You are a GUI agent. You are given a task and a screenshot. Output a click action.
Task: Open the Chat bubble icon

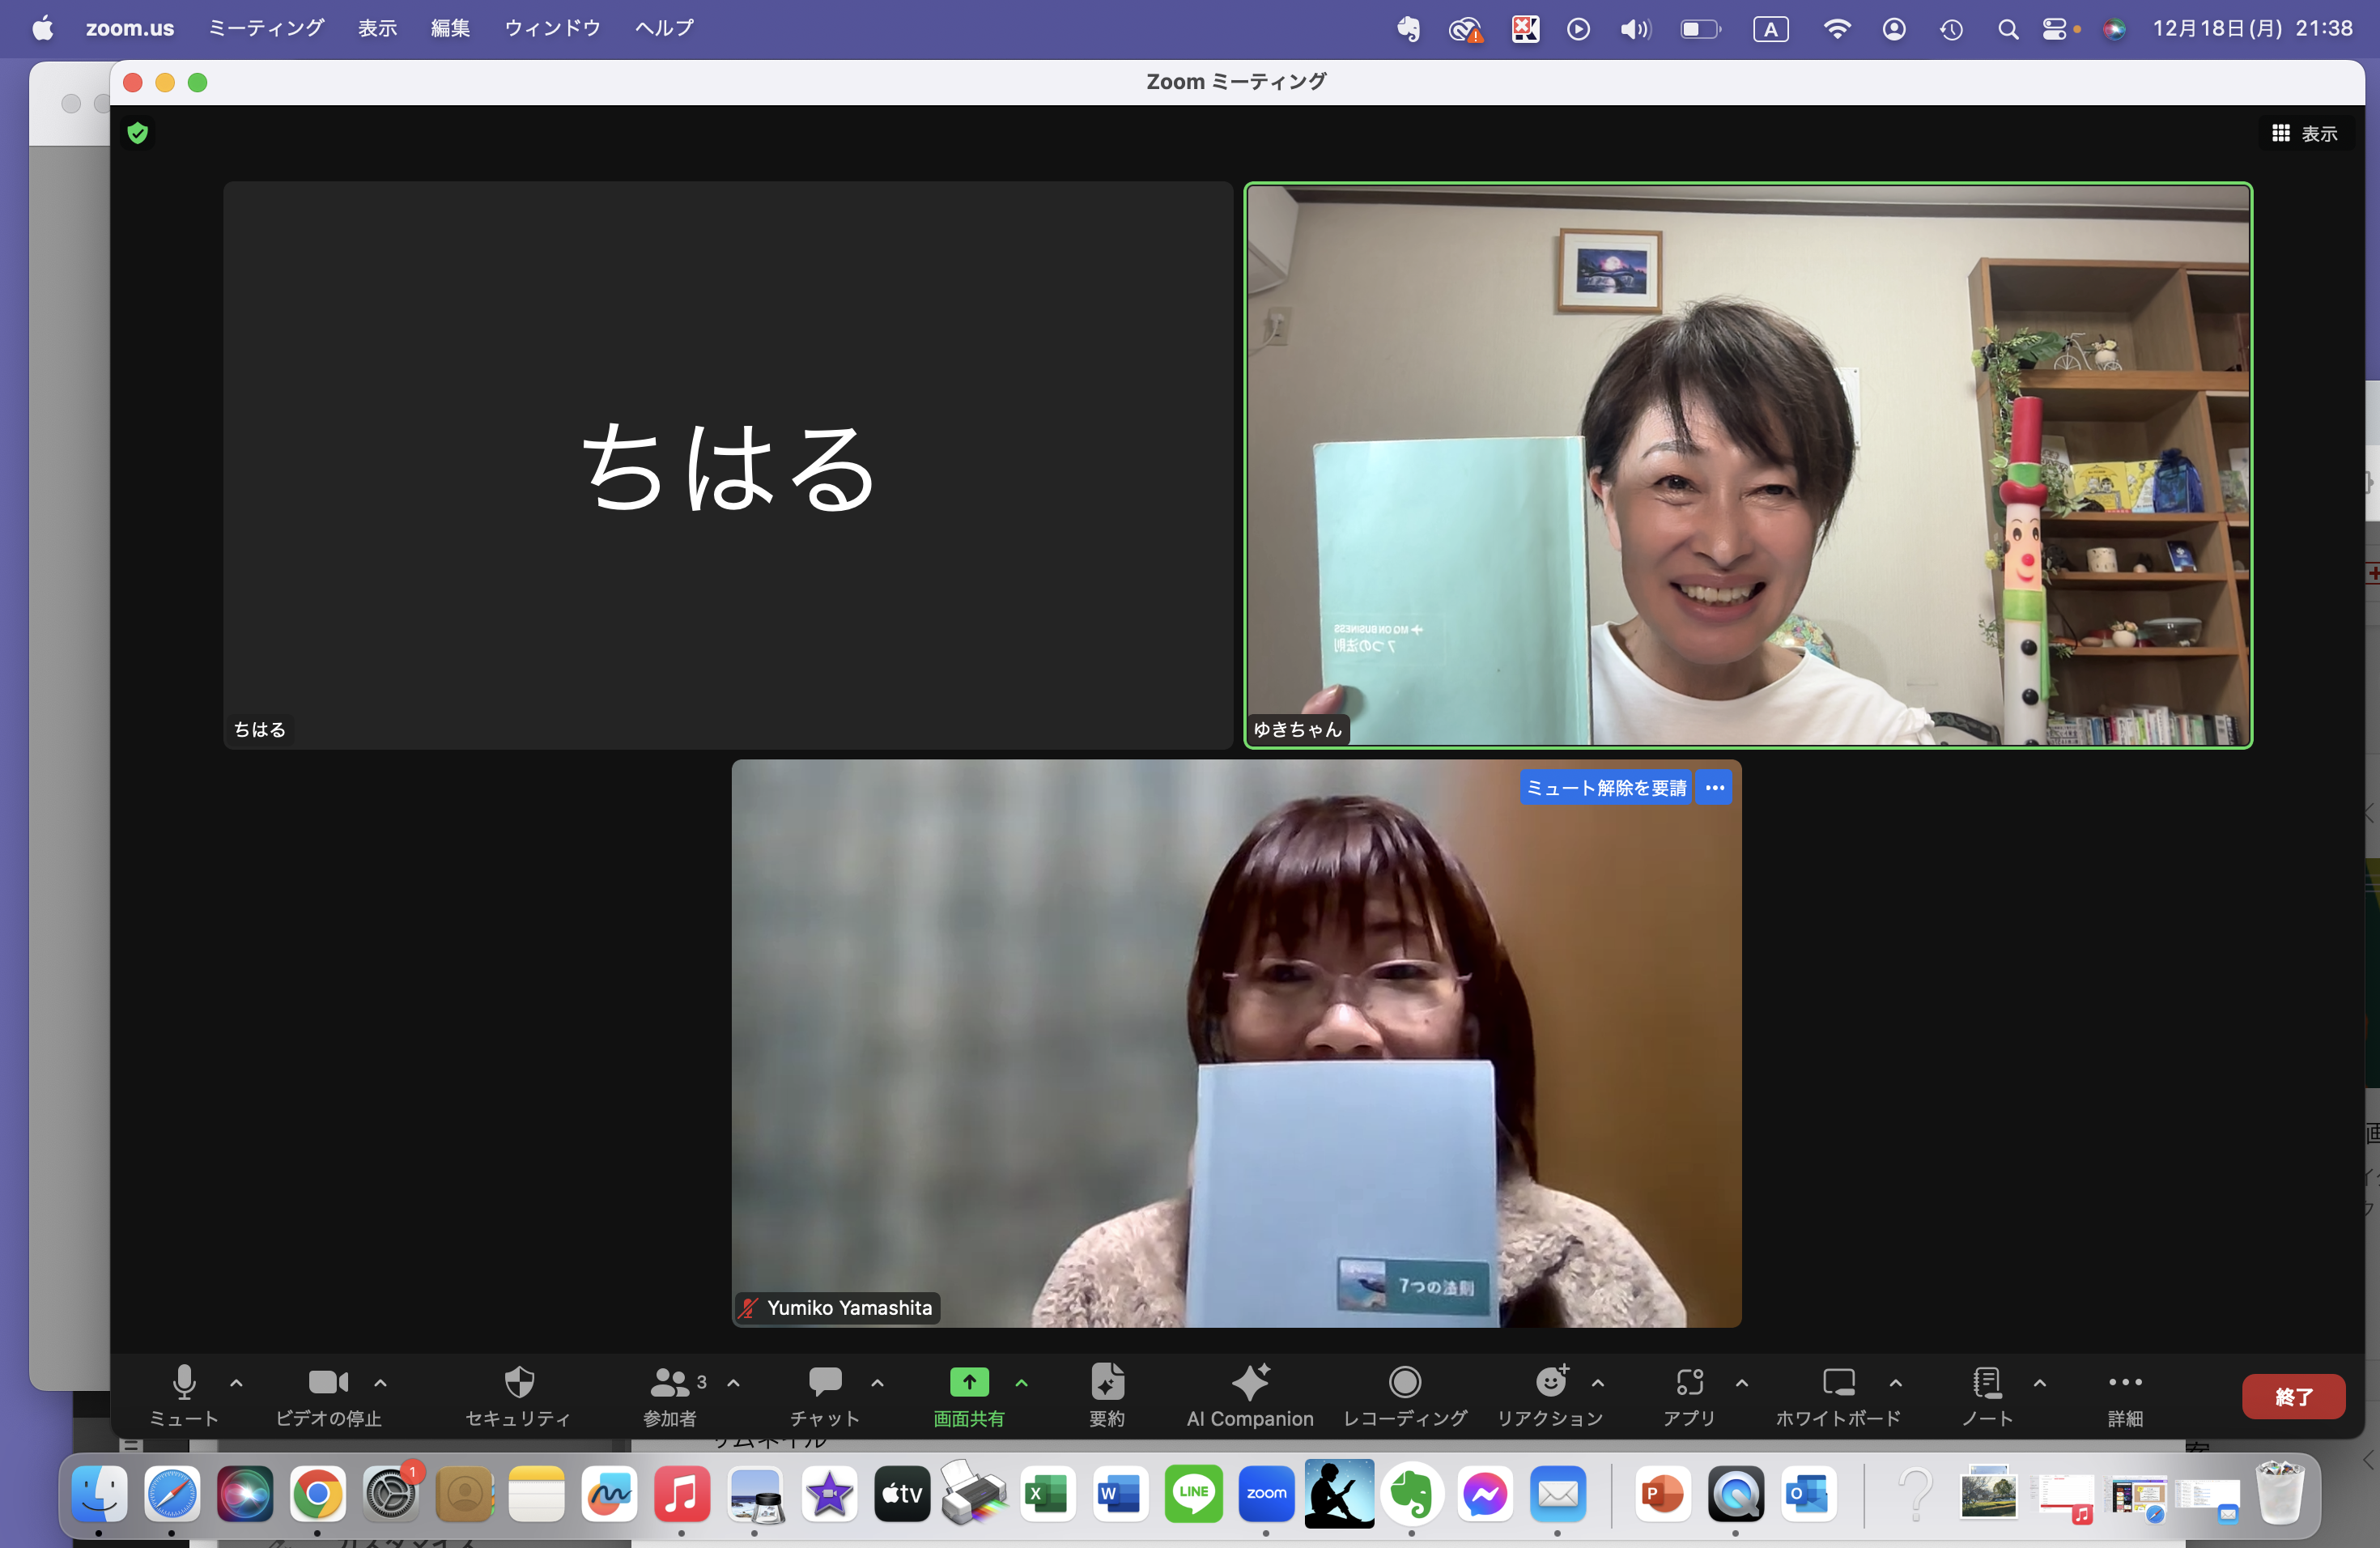pyautogui.click(x=825, y=1383)
